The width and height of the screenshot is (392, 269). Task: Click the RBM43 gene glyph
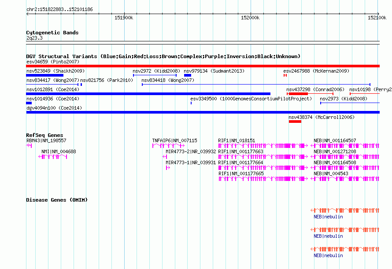click(29, 146)
